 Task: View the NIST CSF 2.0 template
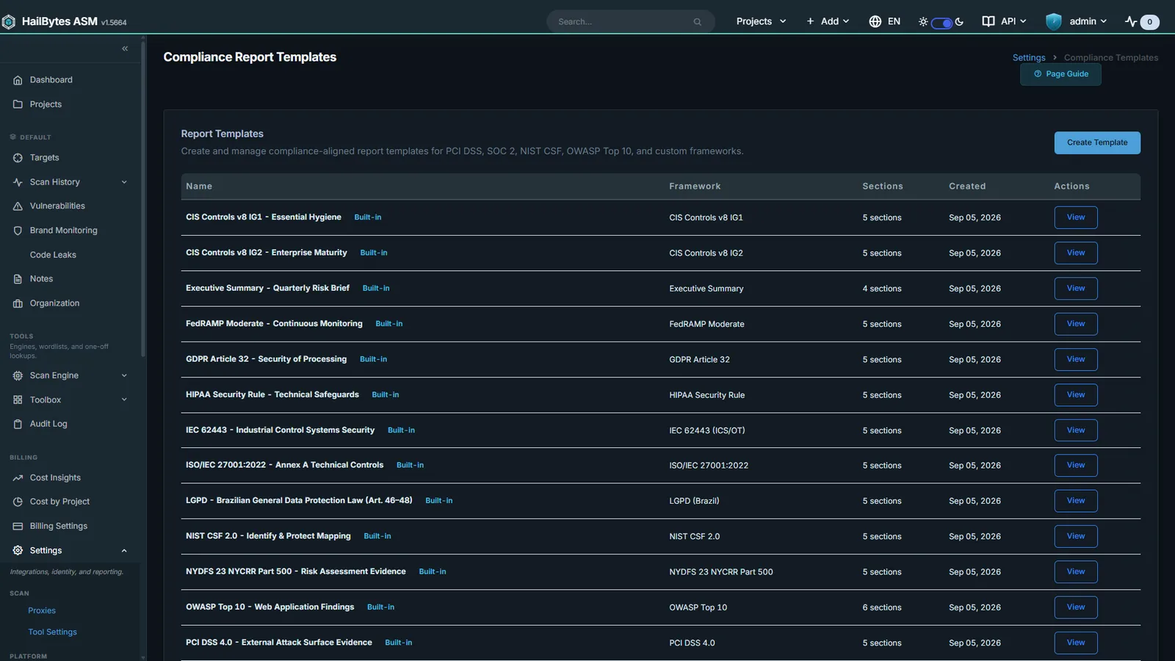click(x=1076, y=536)
